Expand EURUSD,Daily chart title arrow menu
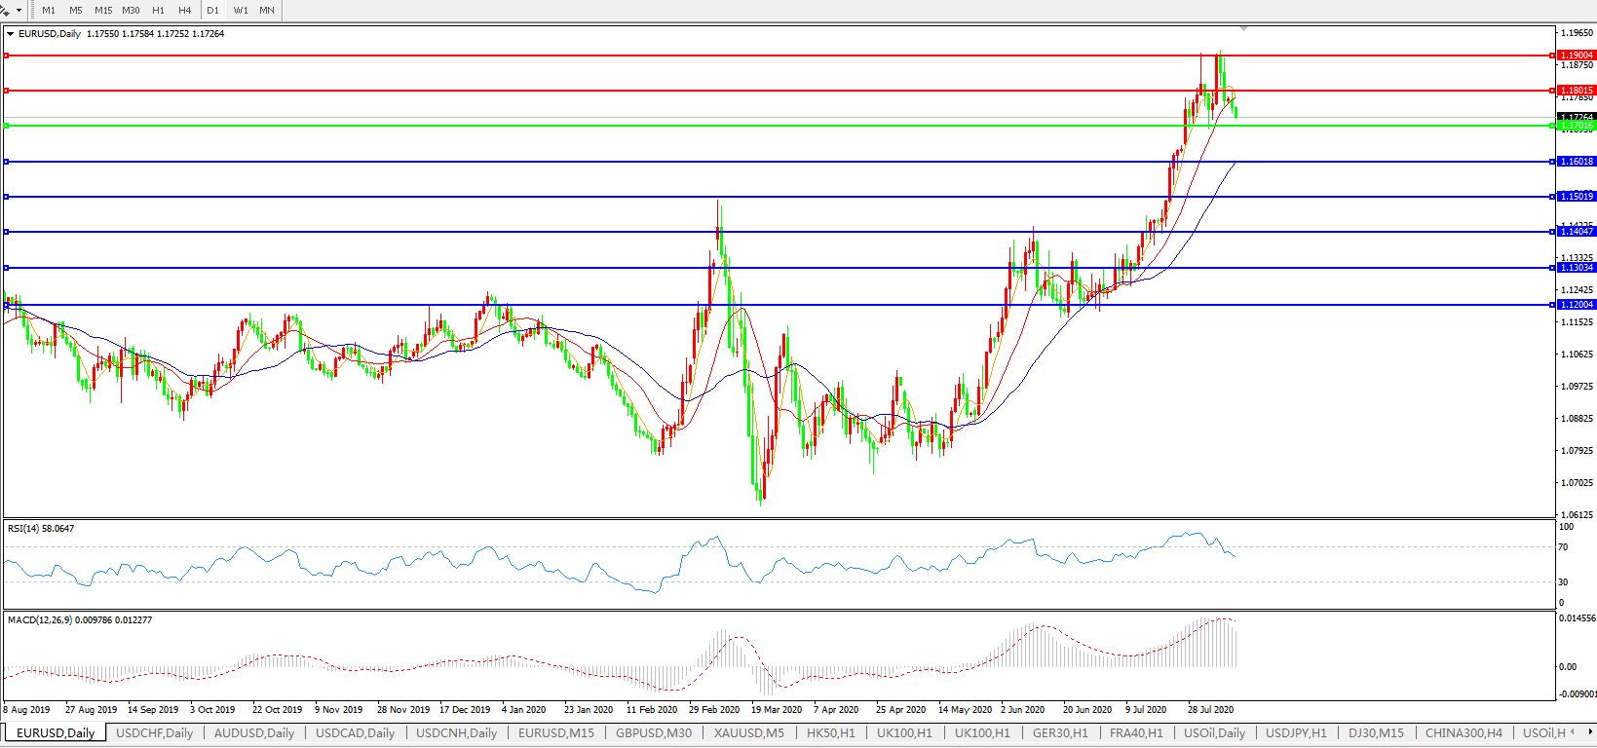 point(11,34)
